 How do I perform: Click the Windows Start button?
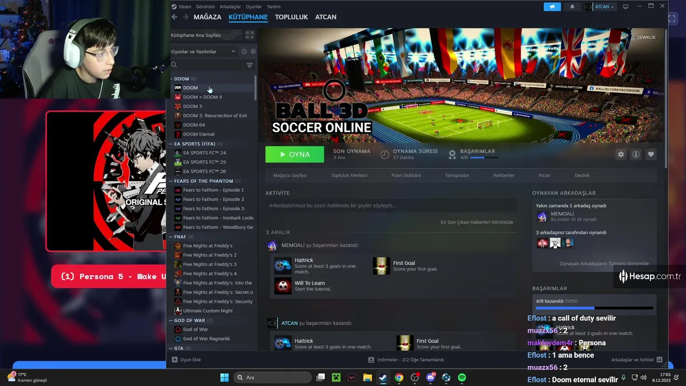[x=225, y=377]
